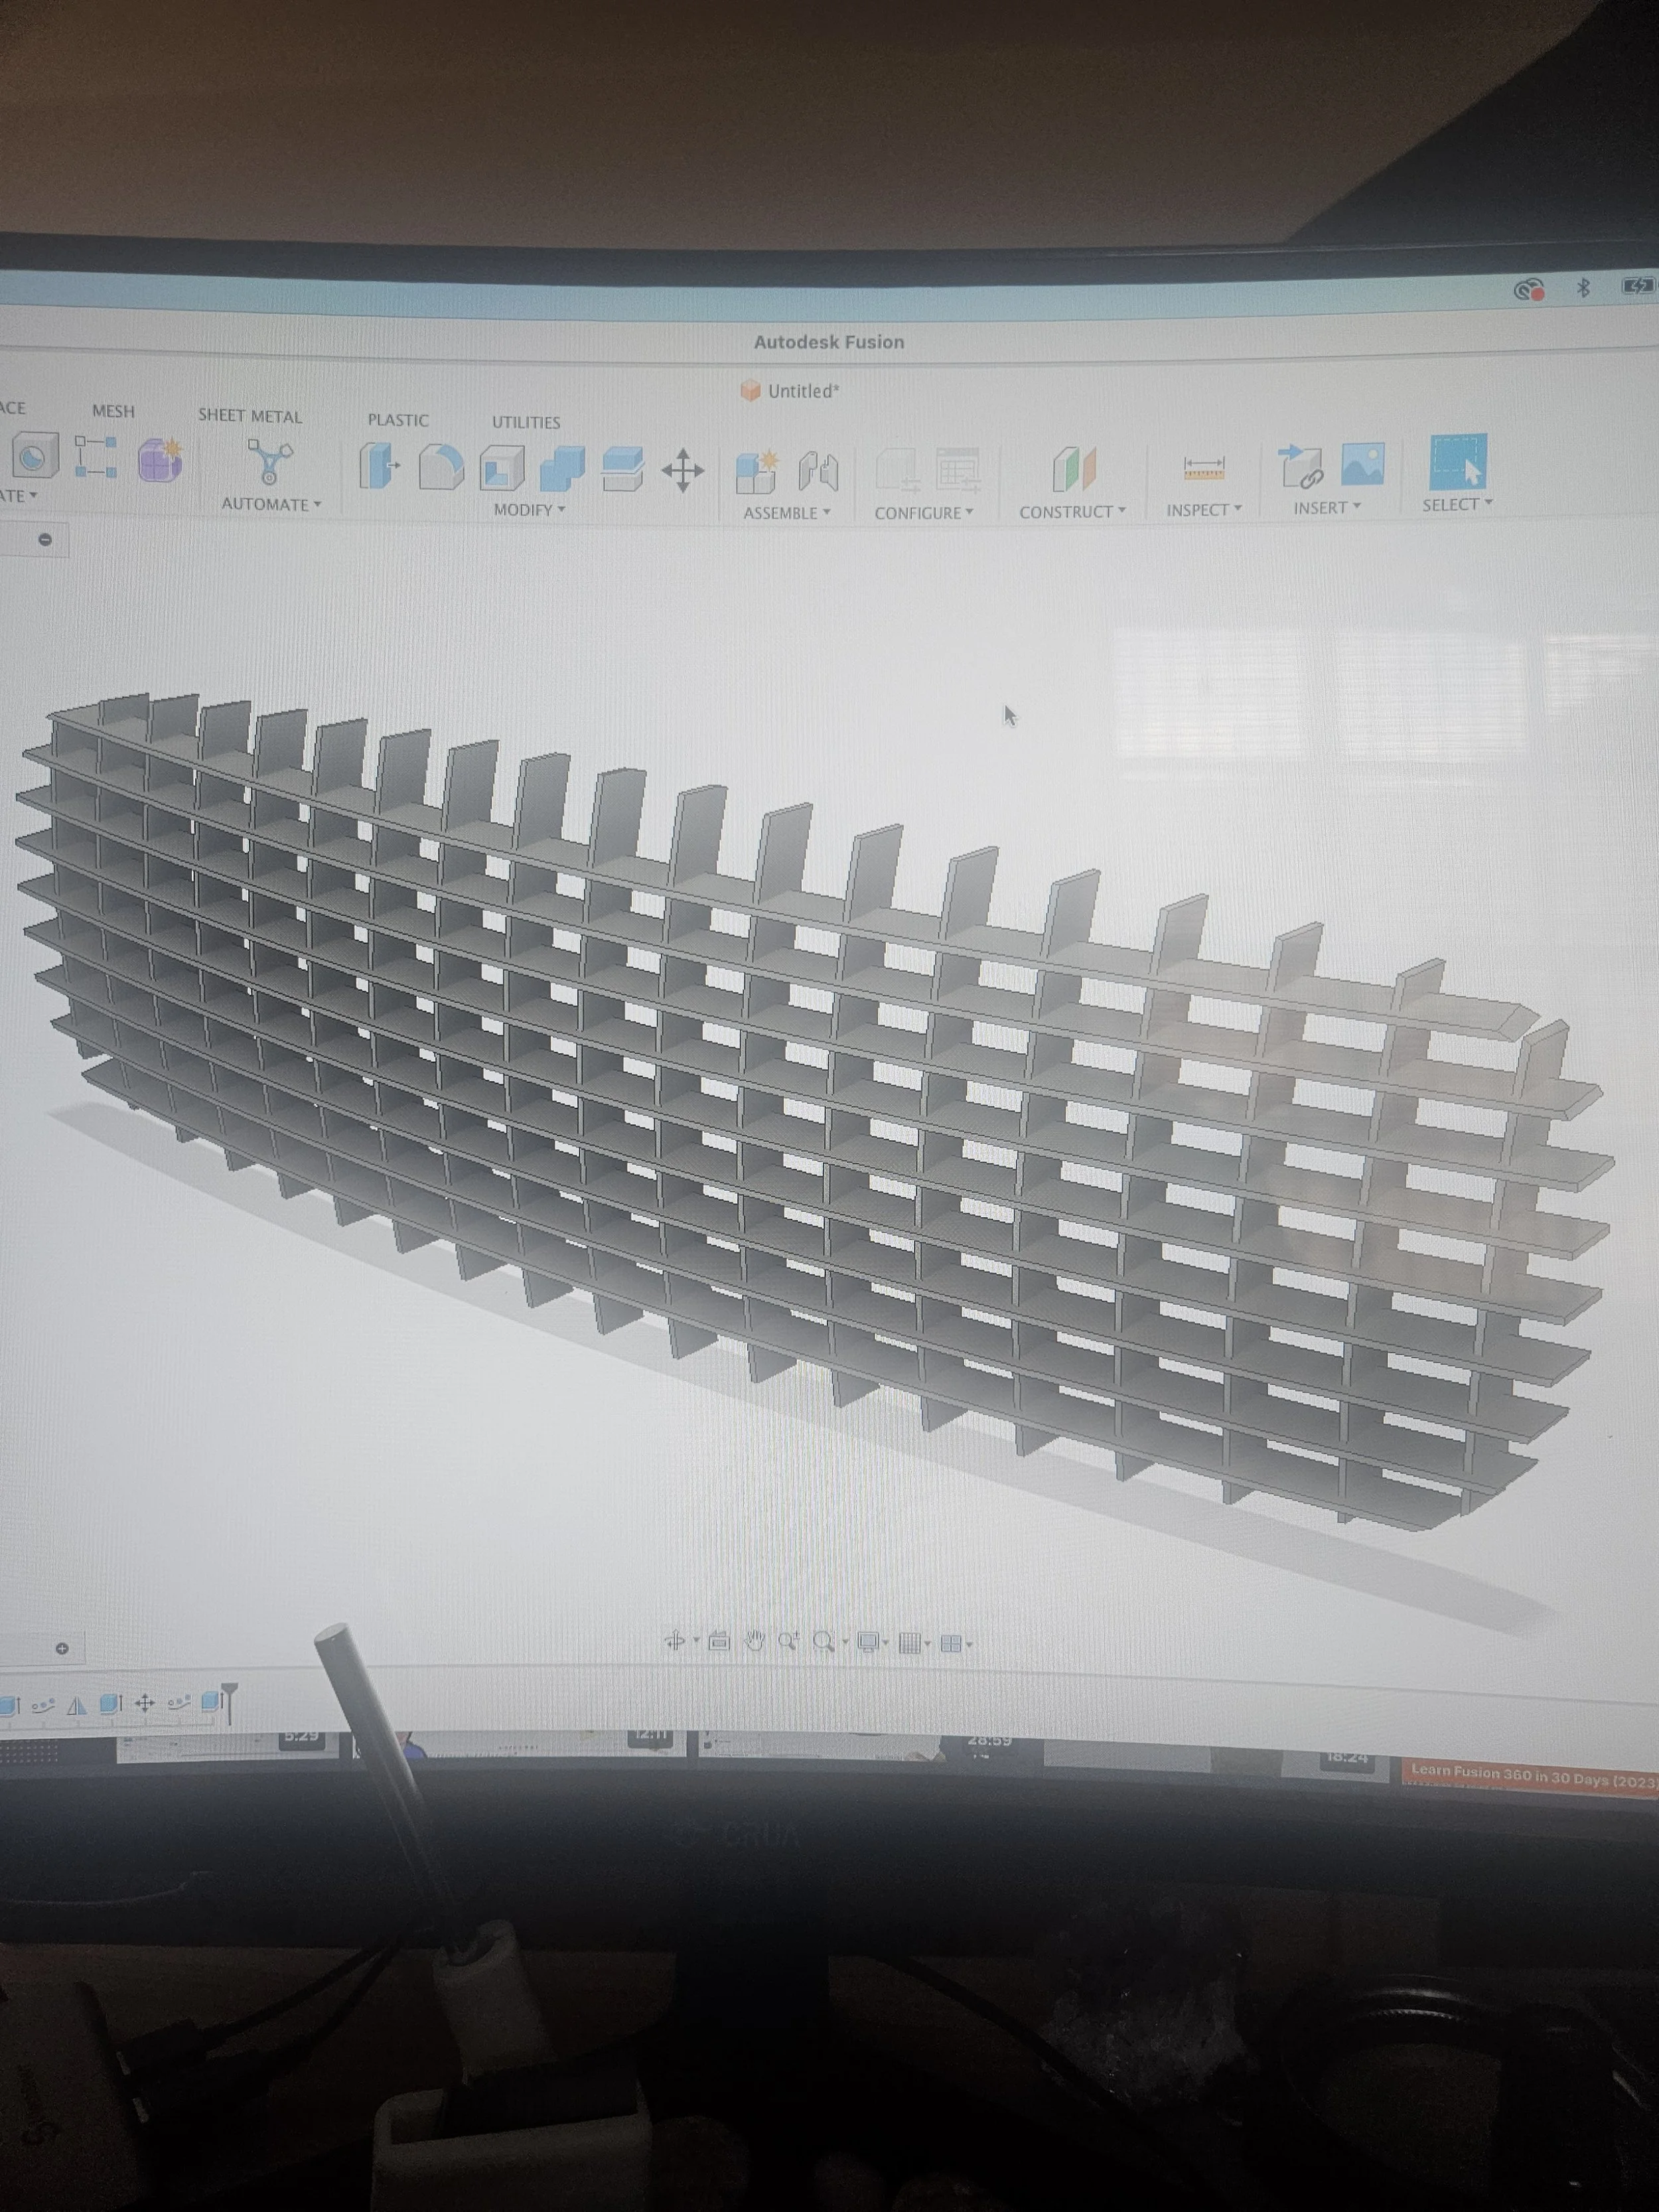Image resolution: width=1659 pixels, height=2212 pixels.
Task: Select the Shell tool icon
Action: [502, 468]
